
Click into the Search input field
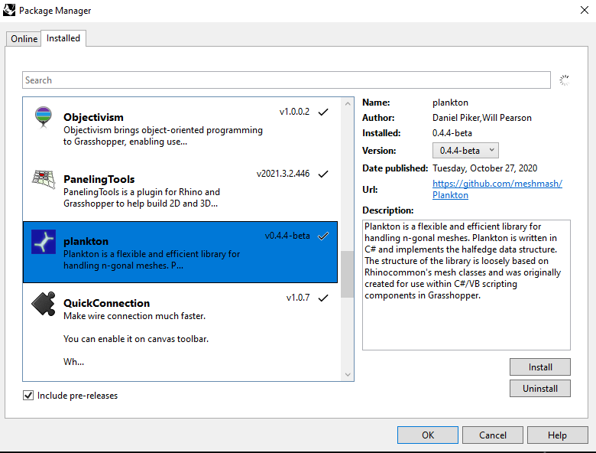pos(287,80)
